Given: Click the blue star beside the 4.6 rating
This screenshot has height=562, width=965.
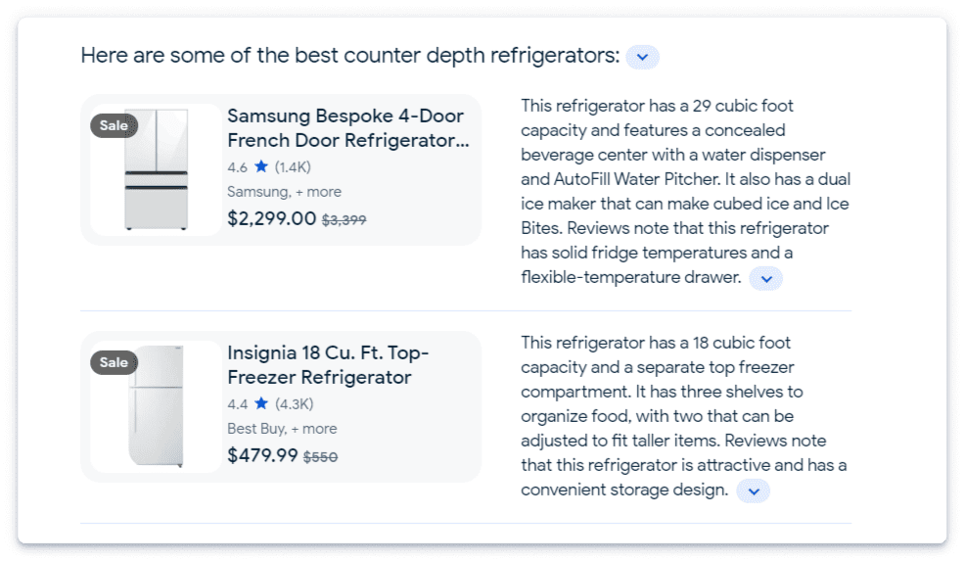Looking at the screenshot, I should tap(261, 166).
